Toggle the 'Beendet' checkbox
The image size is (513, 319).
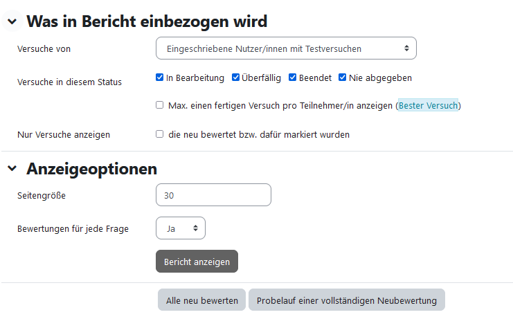[292, 78]
